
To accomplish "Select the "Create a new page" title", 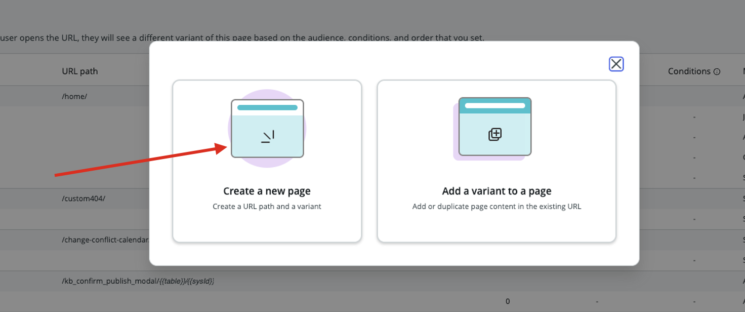I will click(267, 191).
